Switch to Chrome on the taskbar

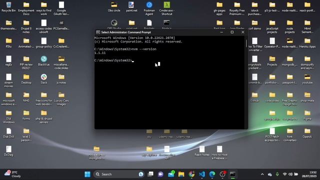pos(191,174)
